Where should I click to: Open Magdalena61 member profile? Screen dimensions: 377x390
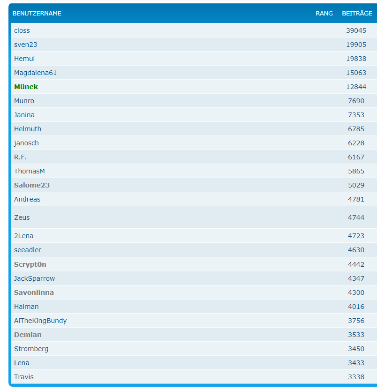coord(36,73)
